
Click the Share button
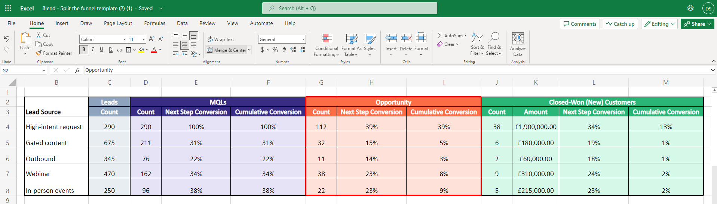pos(698,24)
